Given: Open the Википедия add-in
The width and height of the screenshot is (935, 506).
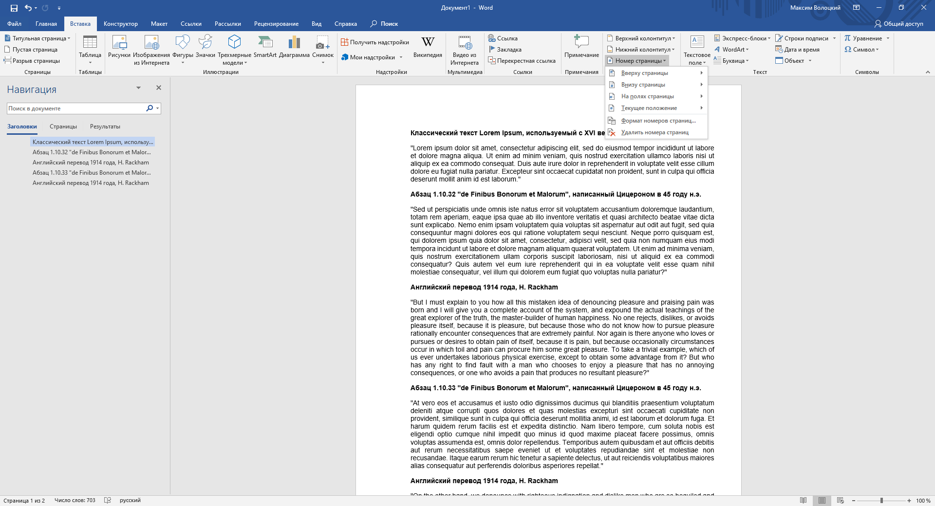Looking at the screenshot, I should [428, 47].
